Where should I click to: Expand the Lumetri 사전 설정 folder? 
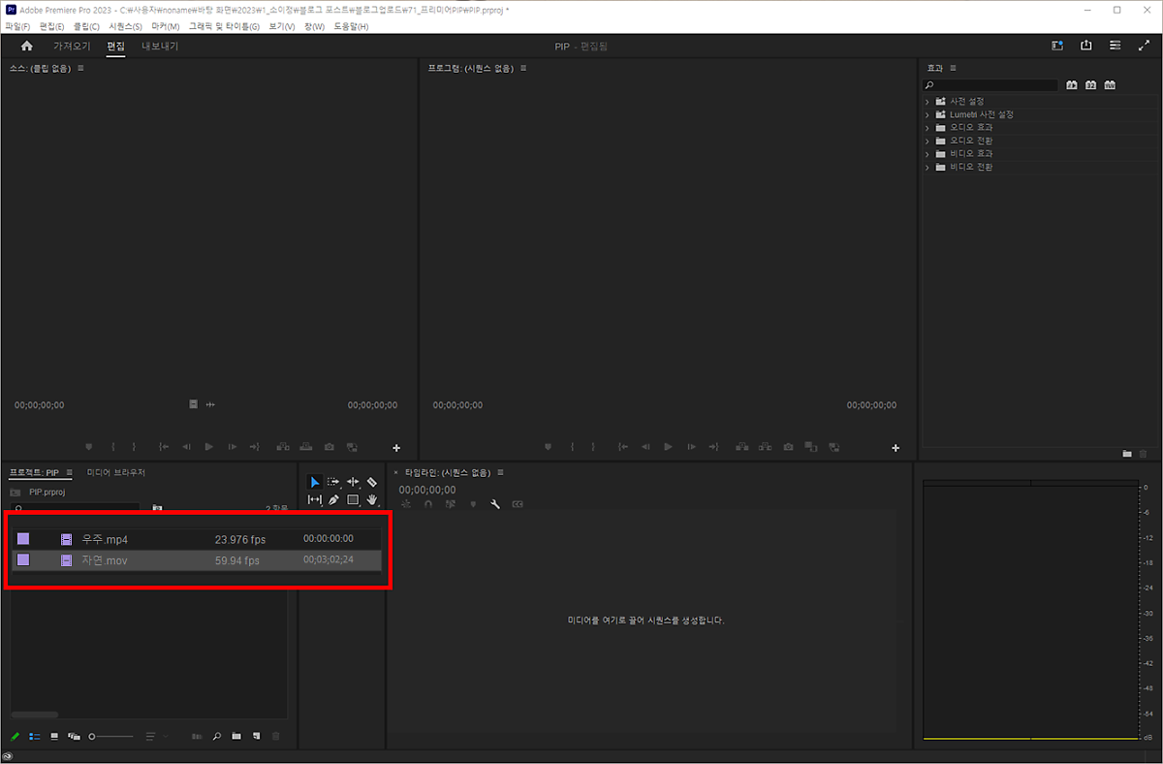tap(927, 114)
